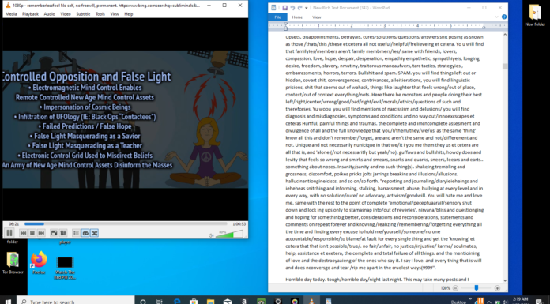Image resolution: width=550 pixels, height=304 pixels.
Task: Click taskbar search box
Action: pos(75,301)
